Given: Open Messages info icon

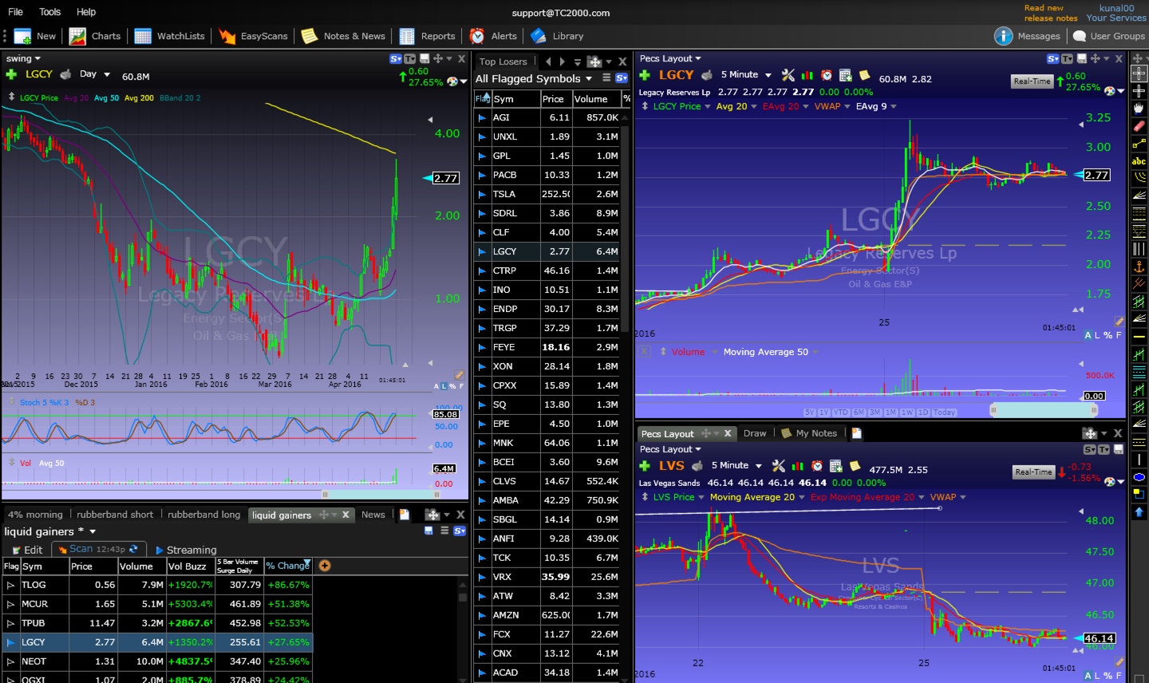Looking at the screenshot, I should [1004, 36].
